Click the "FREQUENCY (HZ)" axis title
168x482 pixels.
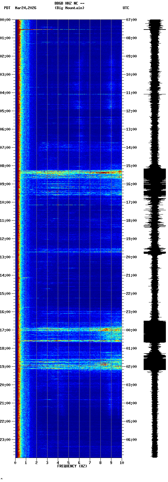pos(72,466)
